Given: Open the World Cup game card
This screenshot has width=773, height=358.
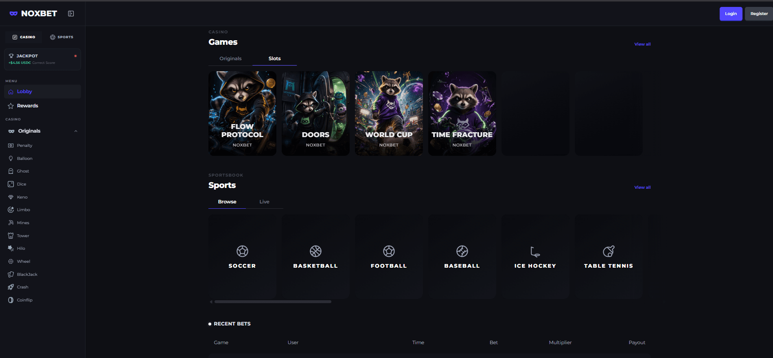Looking at the screenshot, I should [x=389, y=114].
